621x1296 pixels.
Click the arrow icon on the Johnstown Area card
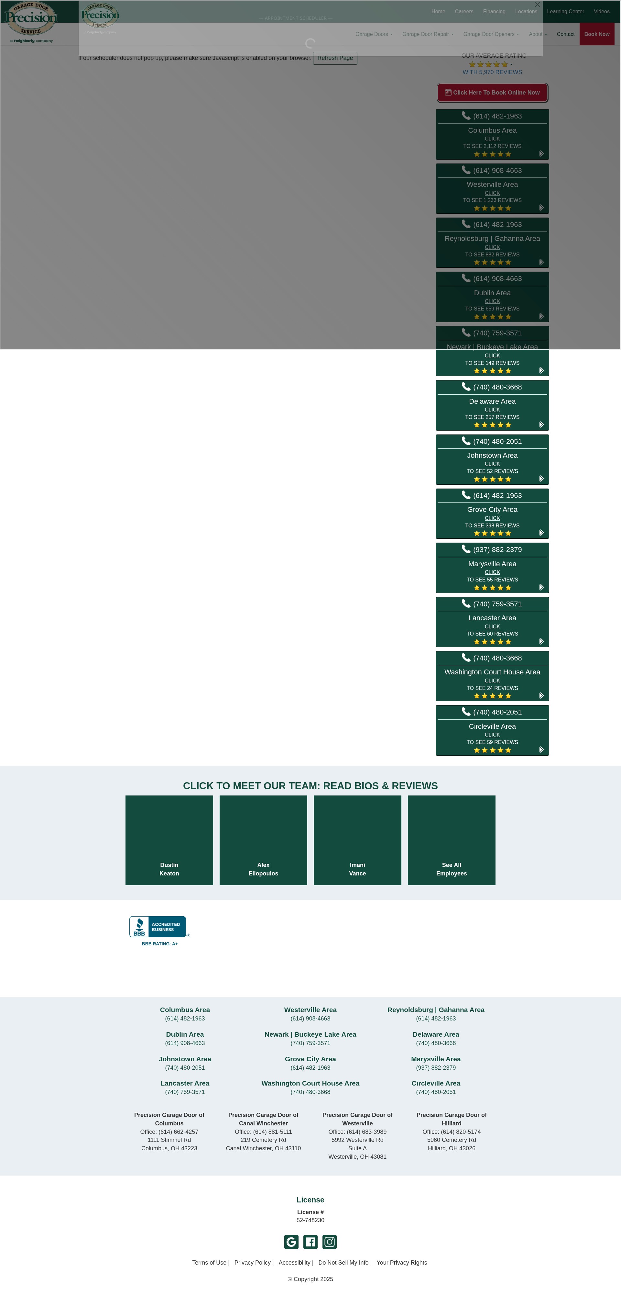point(542,479)
